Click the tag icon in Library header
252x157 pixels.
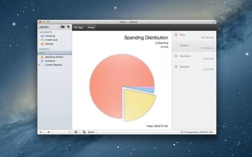click(68, 27)
